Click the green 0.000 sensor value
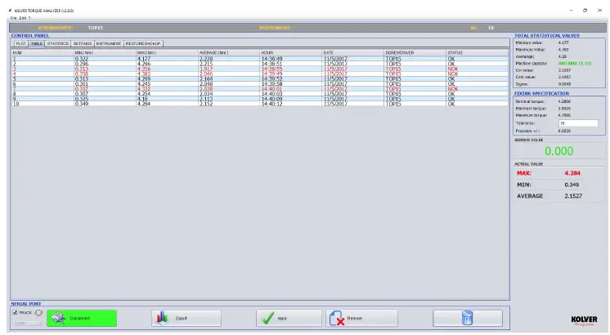The width and height of the screenshot is (610, 335). 558,151
